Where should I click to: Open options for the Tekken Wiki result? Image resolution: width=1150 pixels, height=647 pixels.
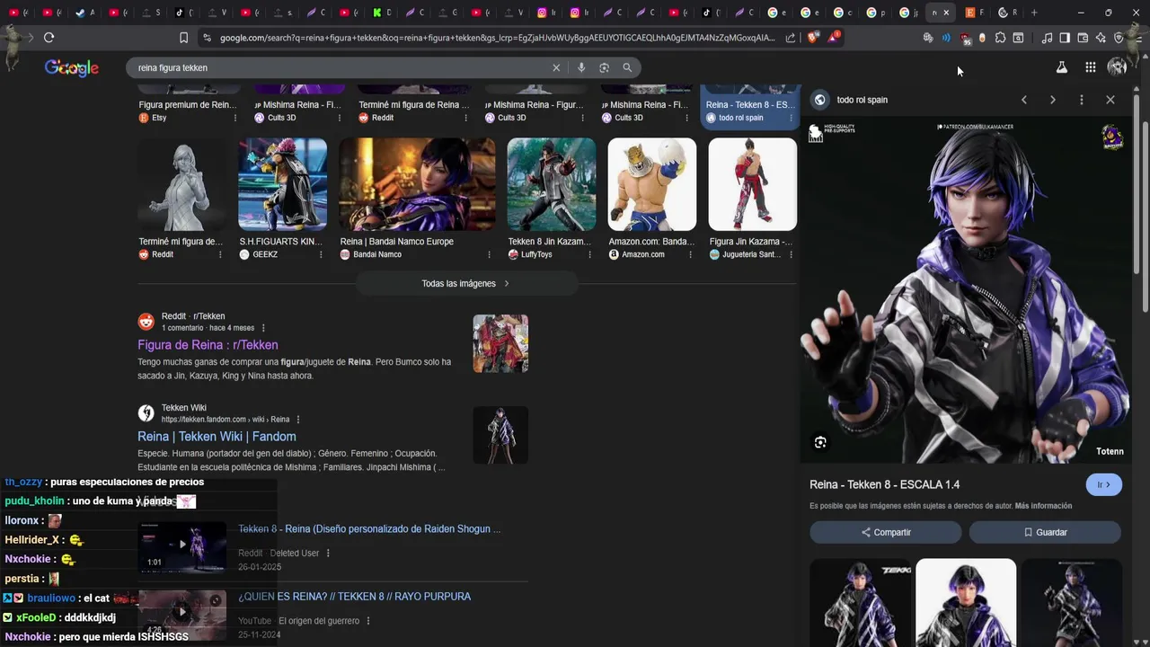click(x=298, y=420)
